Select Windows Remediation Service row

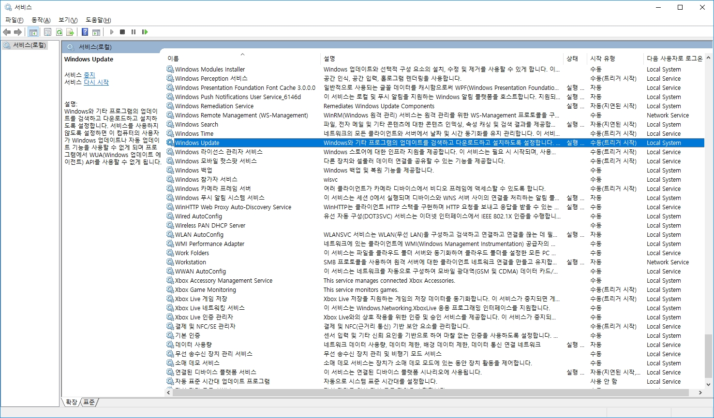435,106
